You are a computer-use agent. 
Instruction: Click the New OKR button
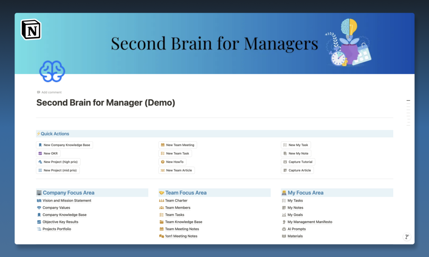(x=48, y=154)
